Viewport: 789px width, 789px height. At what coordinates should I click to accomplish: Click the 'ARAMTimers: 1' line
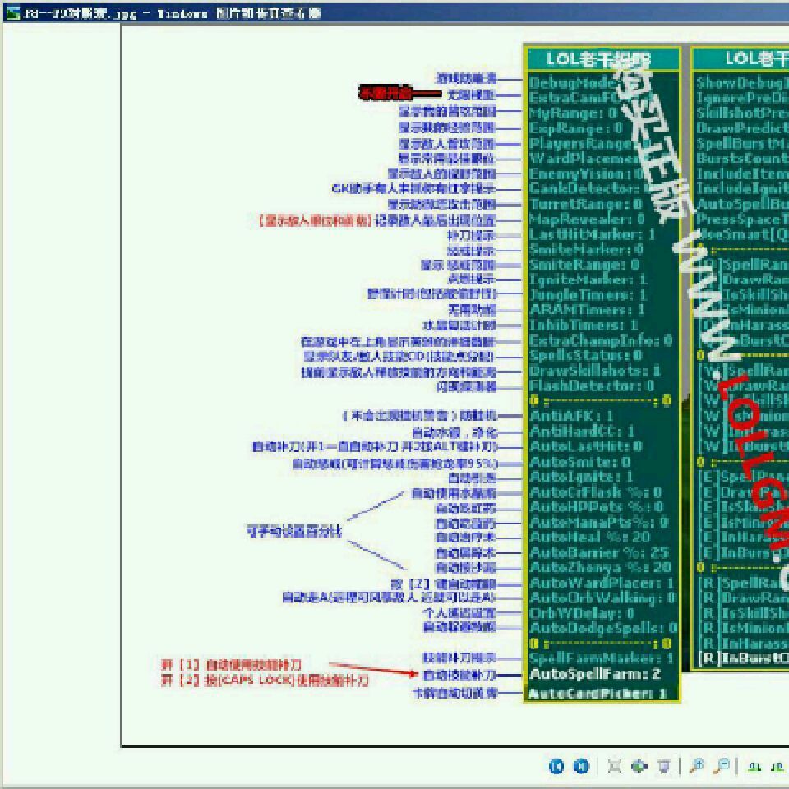click(x=587, y=310)
